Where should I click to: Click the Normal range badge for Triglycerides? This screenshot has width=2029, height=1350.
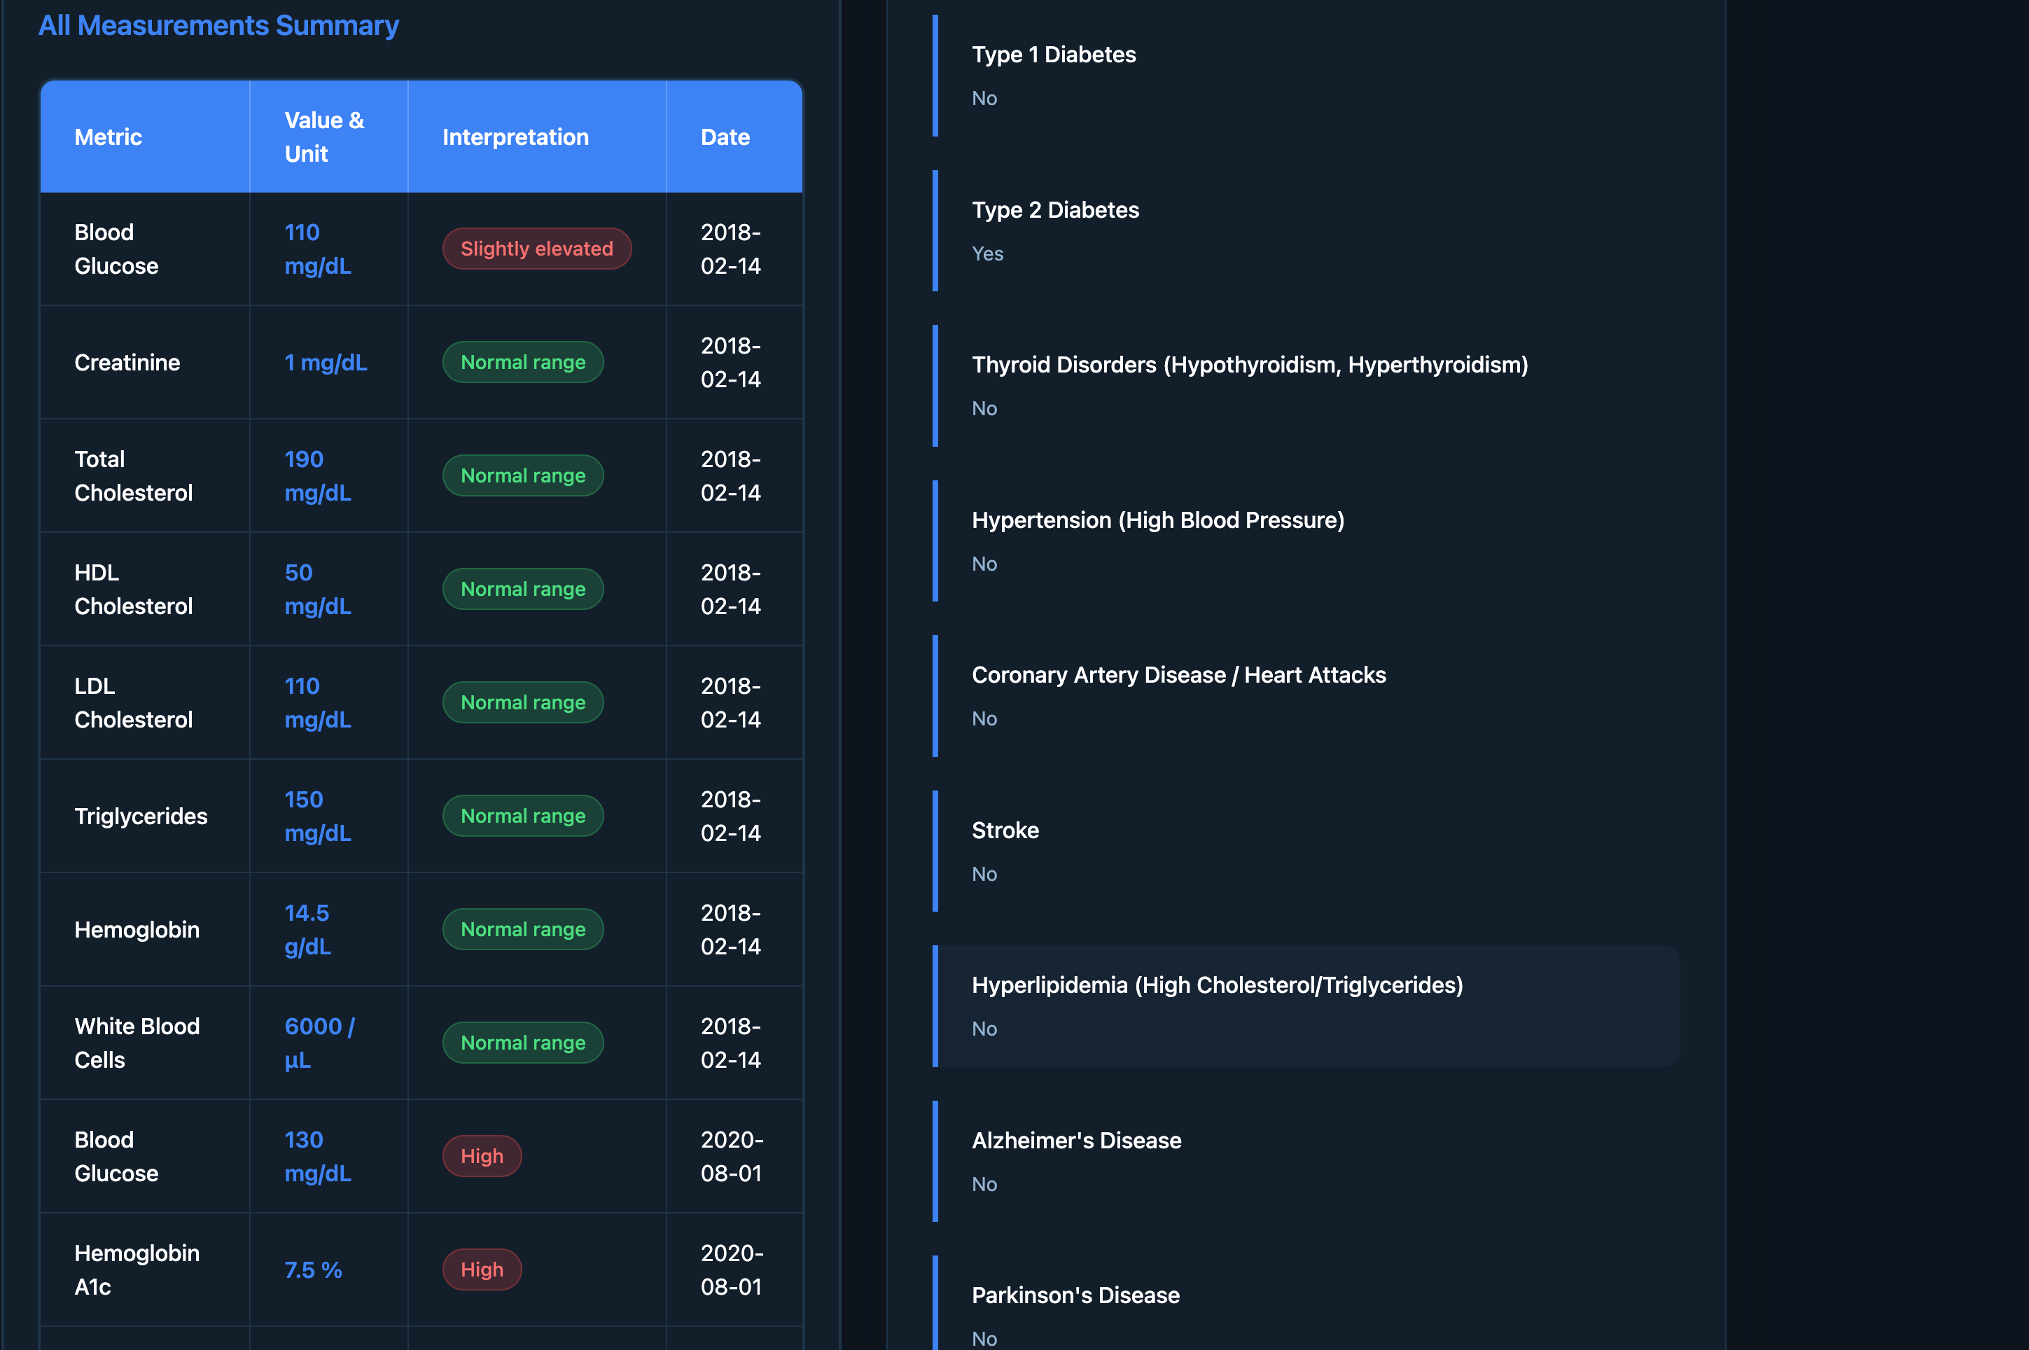522,816
